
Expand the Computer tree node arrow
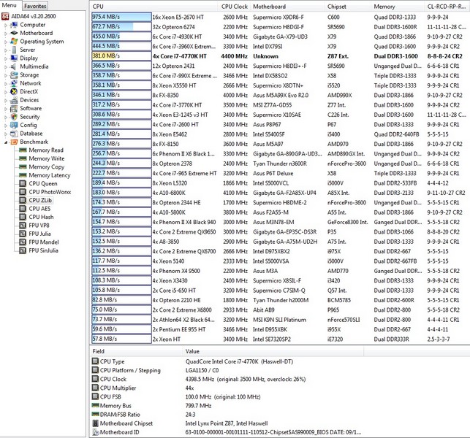6,25
